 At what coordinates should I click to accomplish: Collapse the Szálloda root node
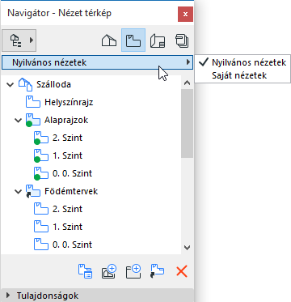[x=10, y=85]
